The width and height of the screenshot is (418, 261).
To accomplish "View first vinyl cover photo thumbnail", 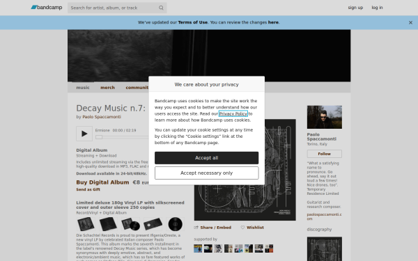I will click(86, 224).
